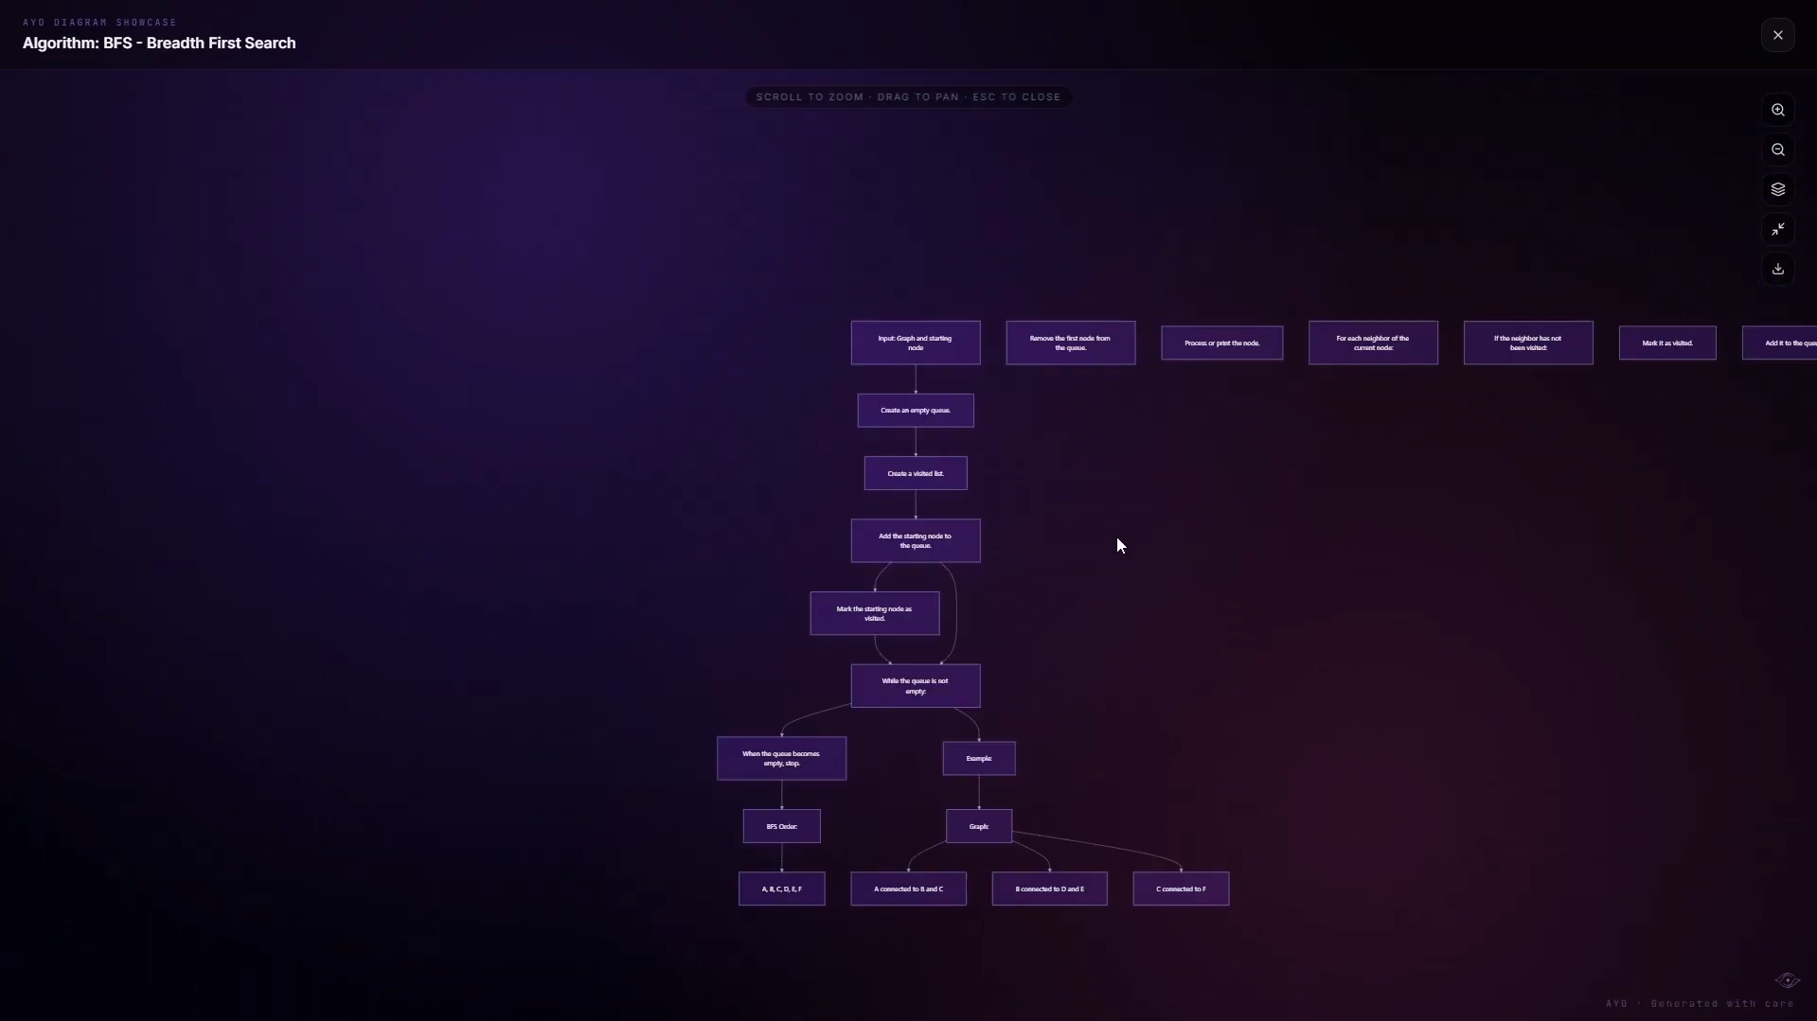This screenshot has height=1021, width=1817.
Task: Select the 'BFS Order:' node
Action: [781, 826]
